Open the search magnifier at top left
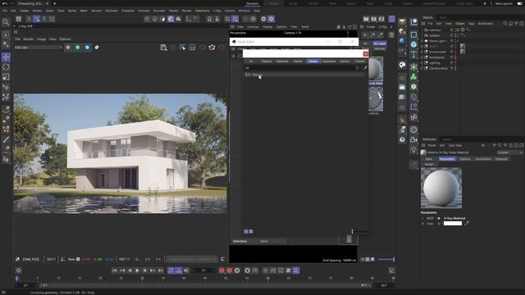Viewport: 525px width, 295px height. [x=6, y=22]
